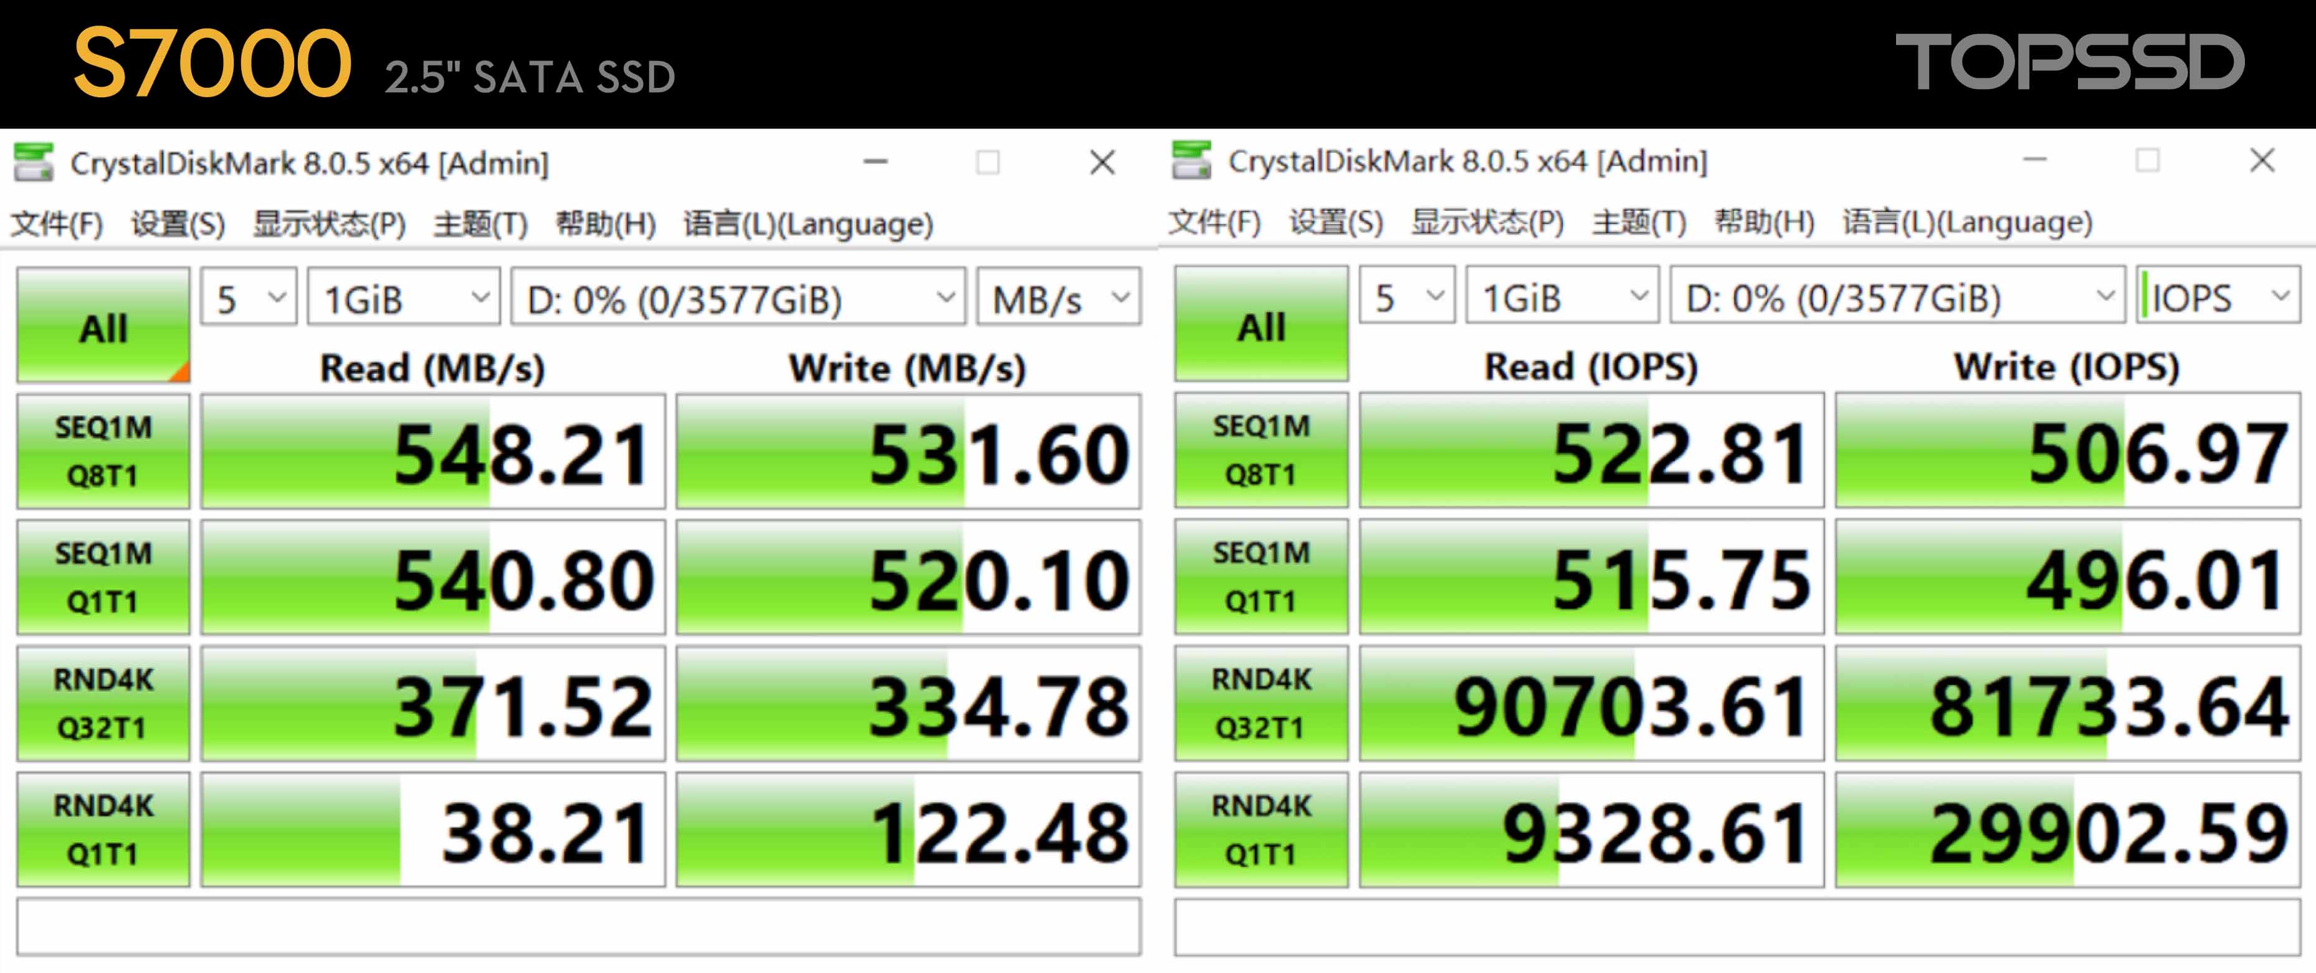
Task: Click 122.48 write result in left window
Action: [x=909, y=829]
